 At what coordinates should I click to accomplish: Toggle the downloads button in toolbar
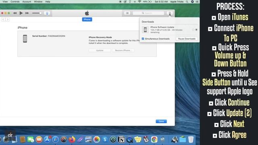click(x=170, y=13)
